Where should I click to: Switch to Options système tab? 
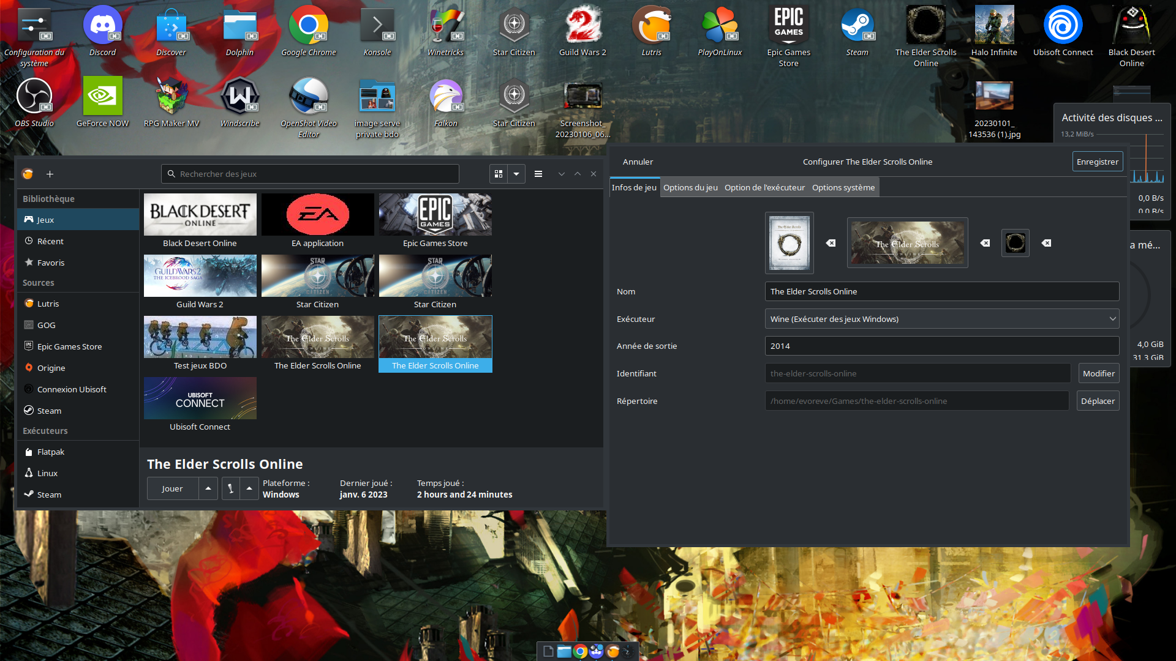[x=843, y=187]
